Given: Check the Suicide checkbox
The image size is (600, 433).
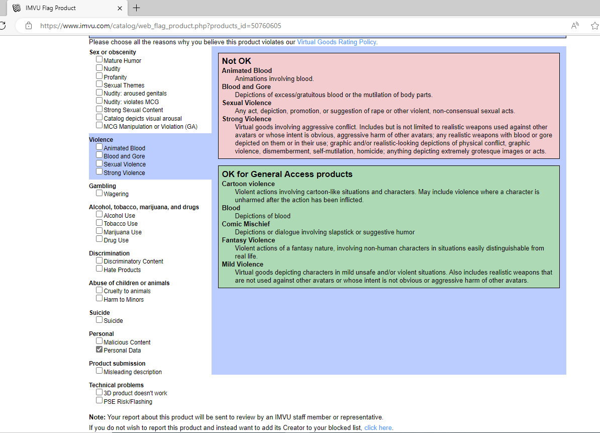Looking at the screenshot, I should click(x=99, y=320).
